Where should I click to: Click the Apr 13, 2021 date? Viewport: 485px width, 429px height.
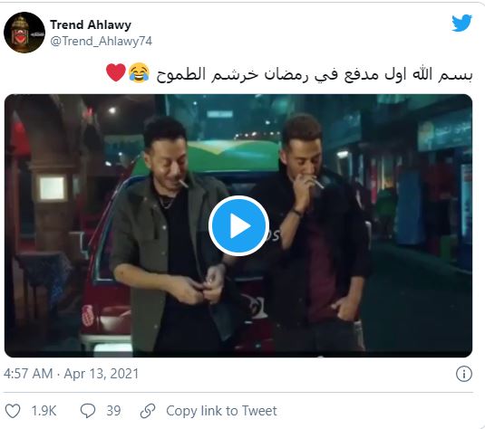(x=102, y=374)
